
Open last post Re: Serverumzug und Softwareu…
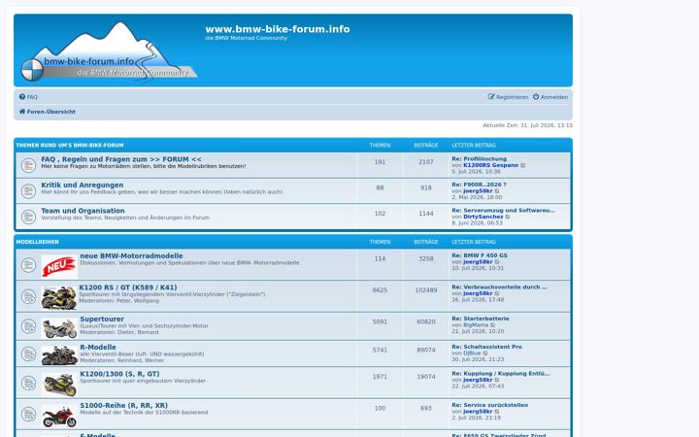[x=503, y=211]
